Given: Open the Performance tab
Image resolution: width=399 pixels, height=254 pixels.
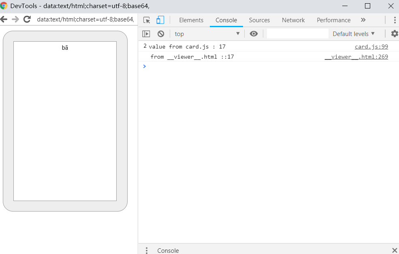Looking at the screenshot, I should coord(334,20).
